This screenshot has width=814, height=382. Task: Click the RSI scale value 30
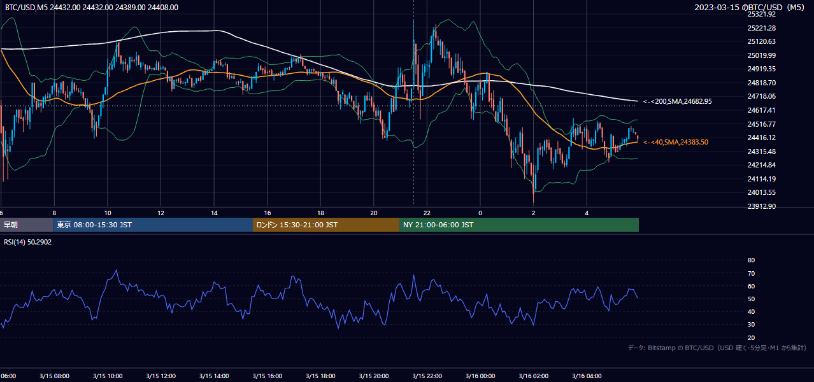click(751, 324)
